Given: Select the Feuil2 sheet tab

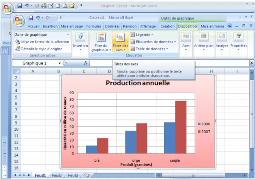Looking at the screenshot, I should point(57,176).
